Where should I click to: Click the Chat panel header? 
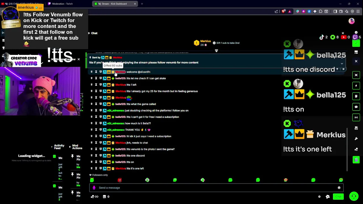tap(94, 33)
